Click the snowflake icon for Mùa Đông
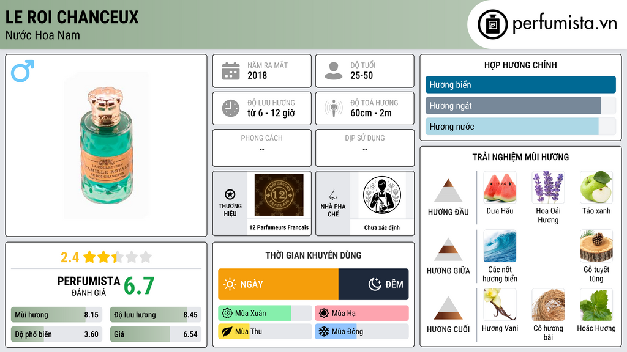This screenshot has width=627, height=352. [x=324, y=331]
